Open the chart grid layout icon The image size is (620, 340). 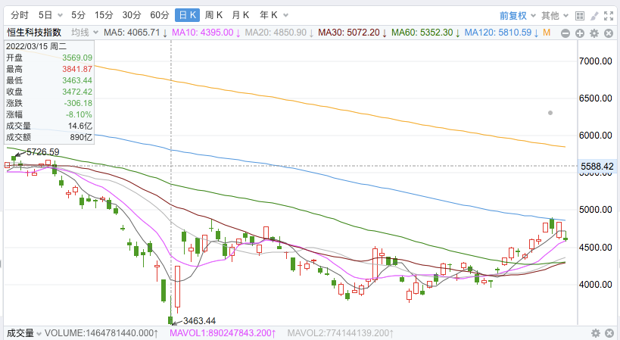point(580,16)
